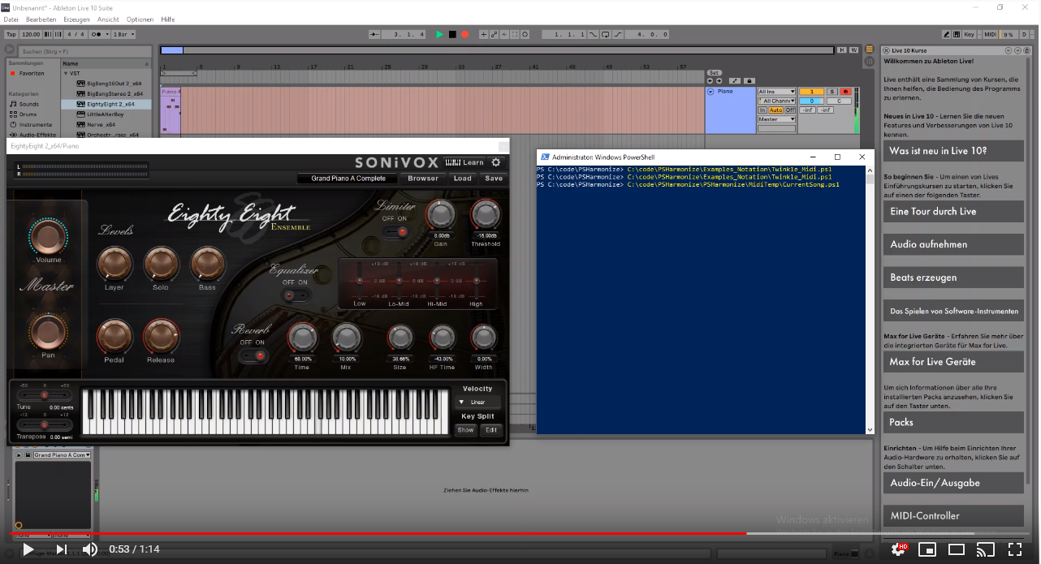The width and height of the screenshot is (1041, 564).
Task: Enable the Punch-Out switch
Action: coord(619,34)
